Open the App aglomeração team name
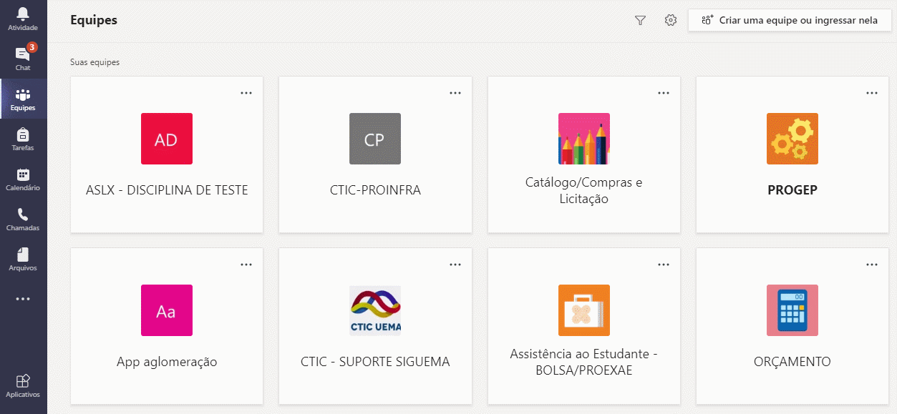897x414 pixels. pyautogui.click(x=167, y=362)
